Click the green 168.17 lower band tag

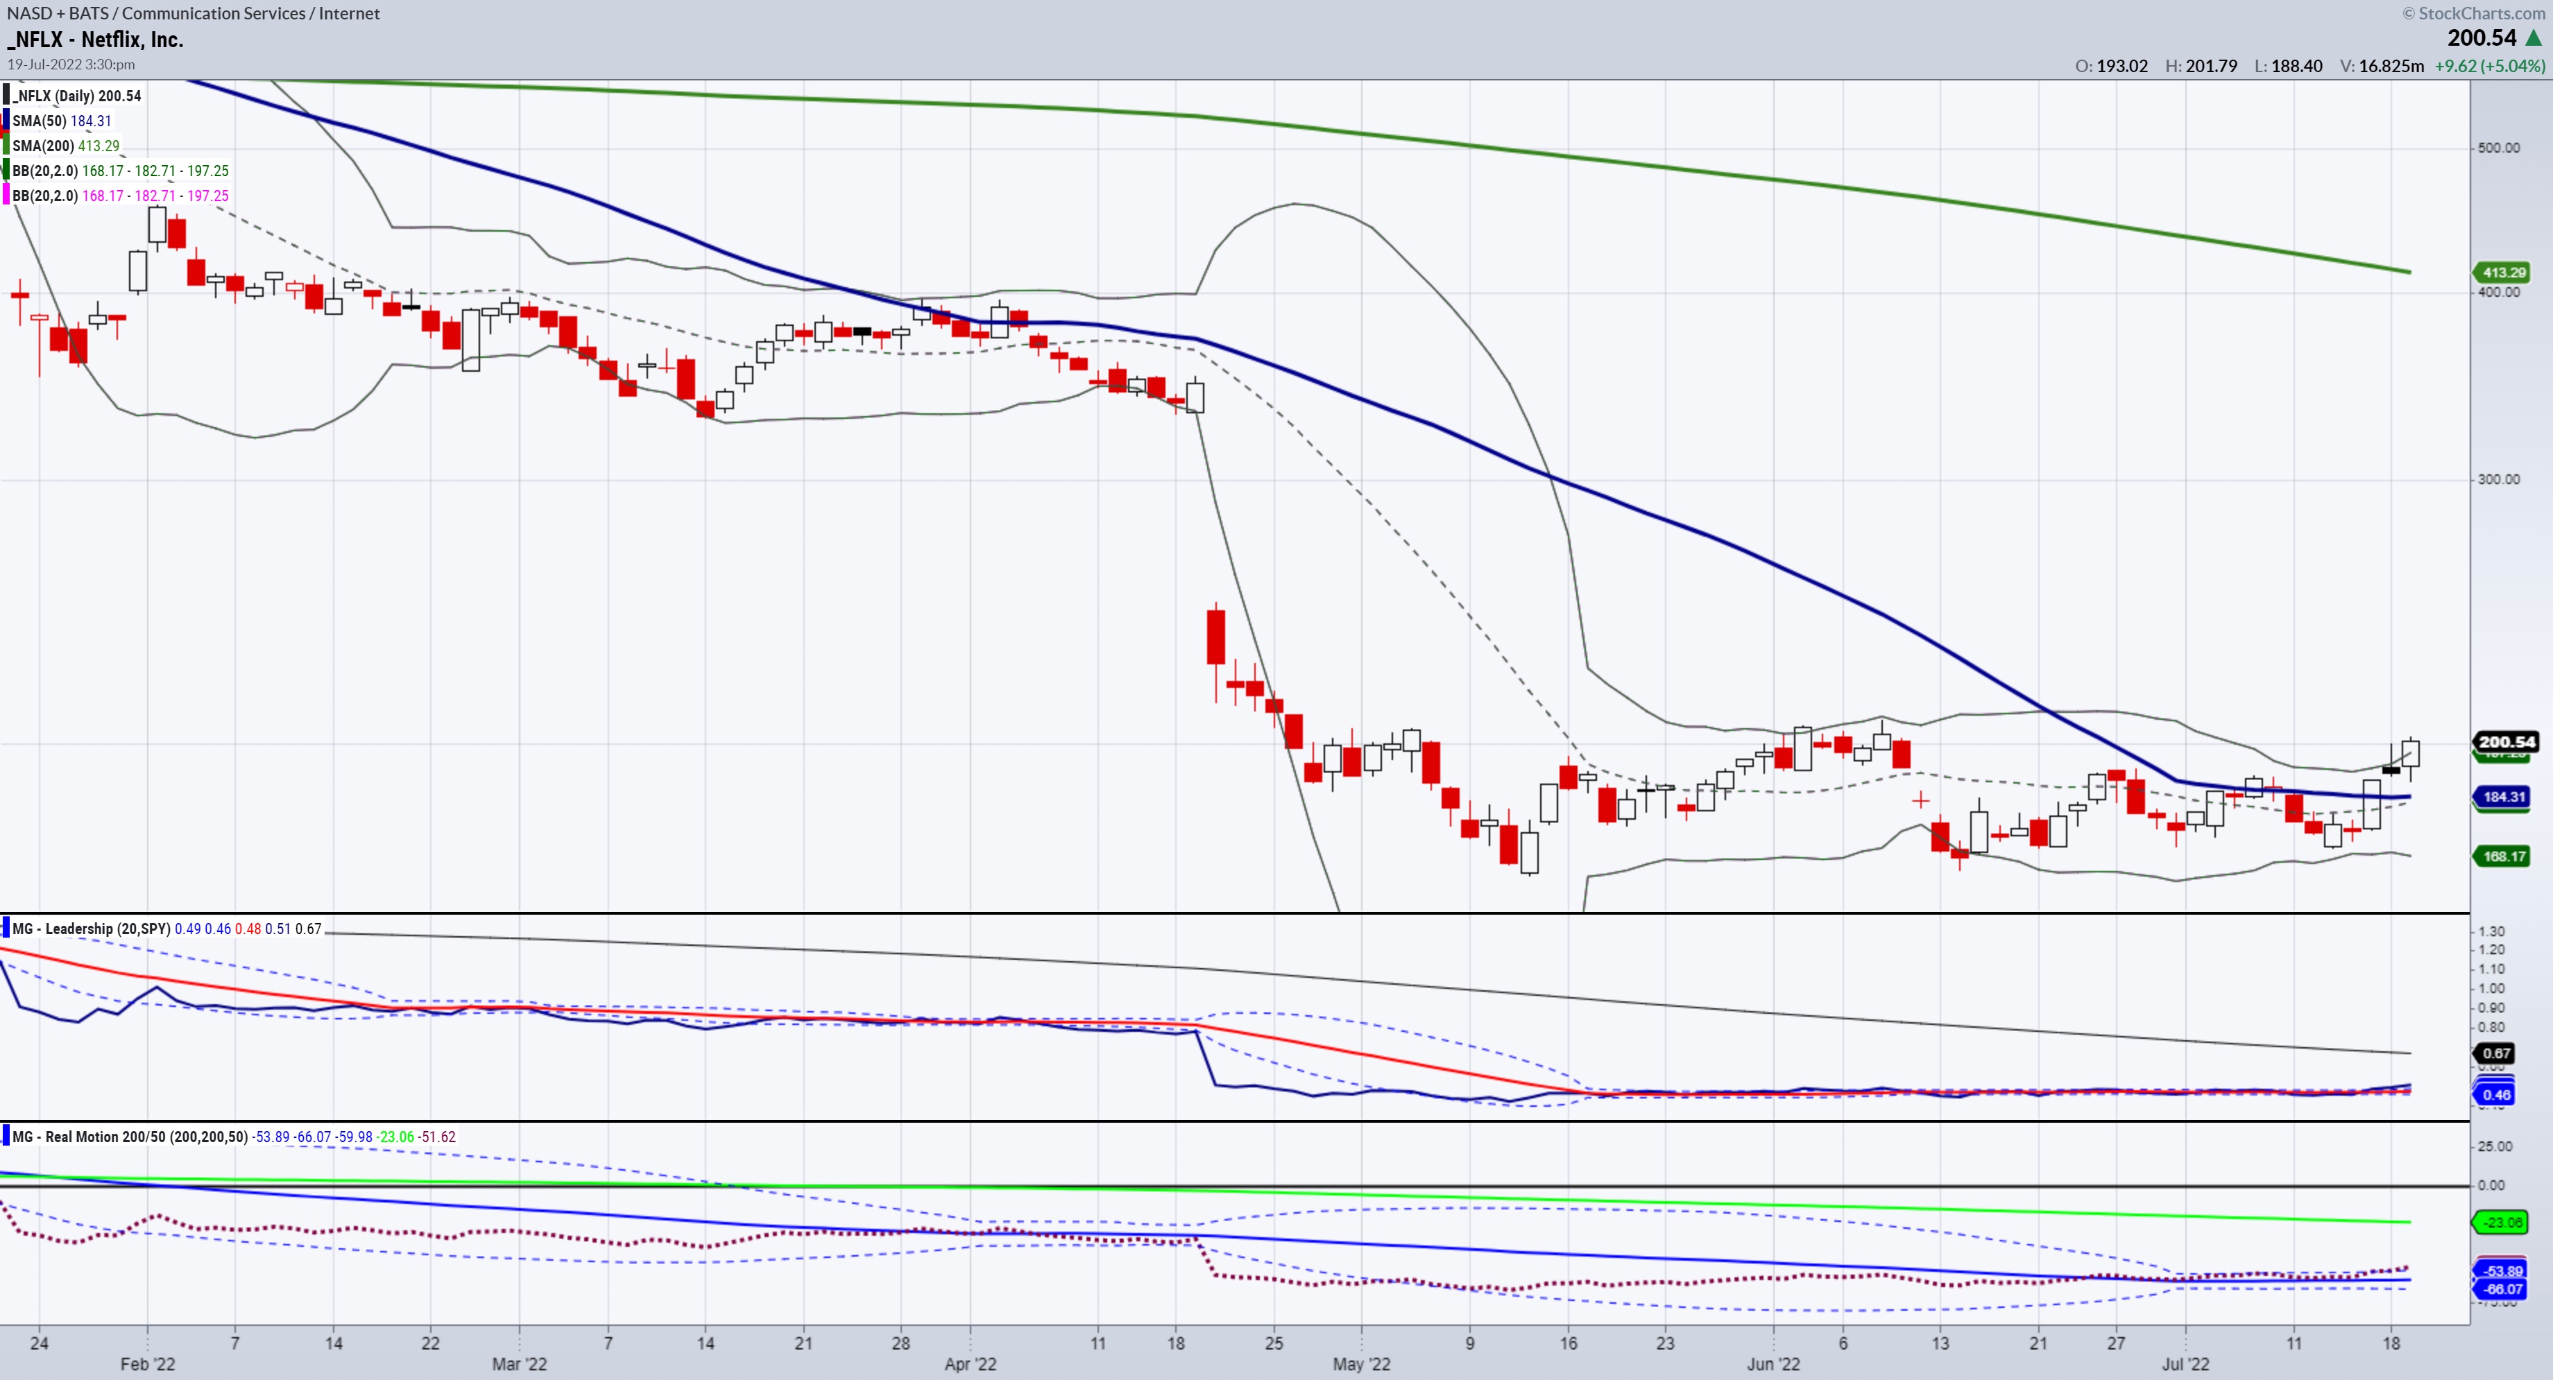pyautogui.click(x=2504, y=856)
